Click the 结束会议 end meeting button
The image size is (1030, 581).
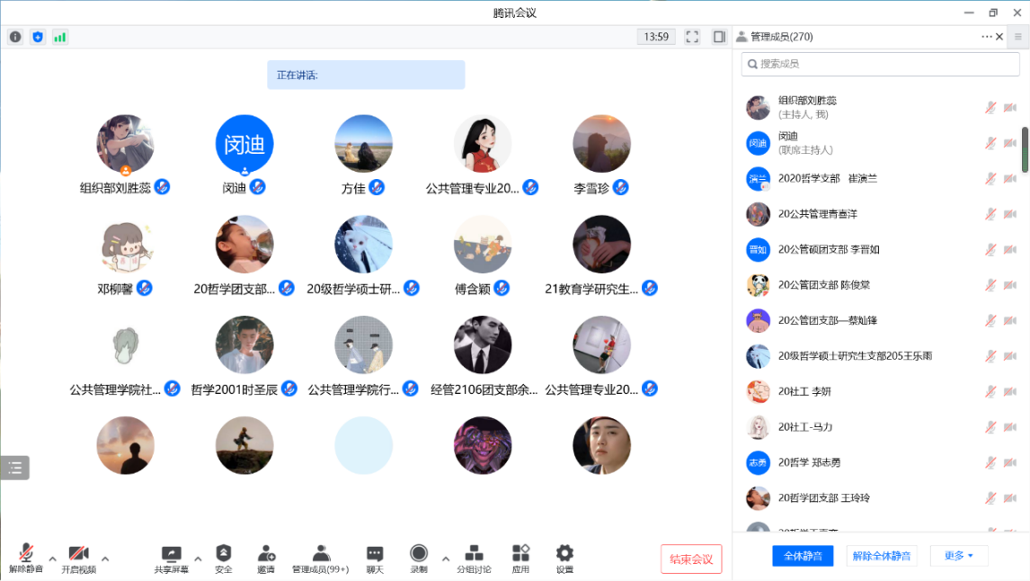pyautogui.click(x=690, y=559)
